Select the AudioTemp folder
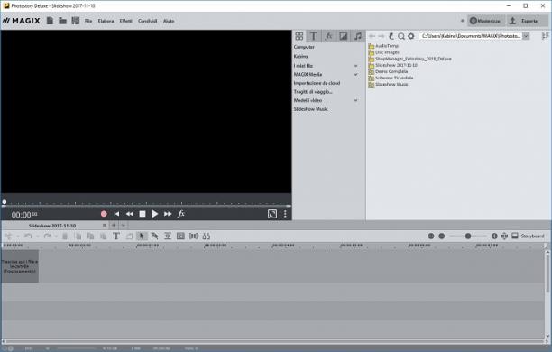This screenshot has width=552, height=352. 383,46
